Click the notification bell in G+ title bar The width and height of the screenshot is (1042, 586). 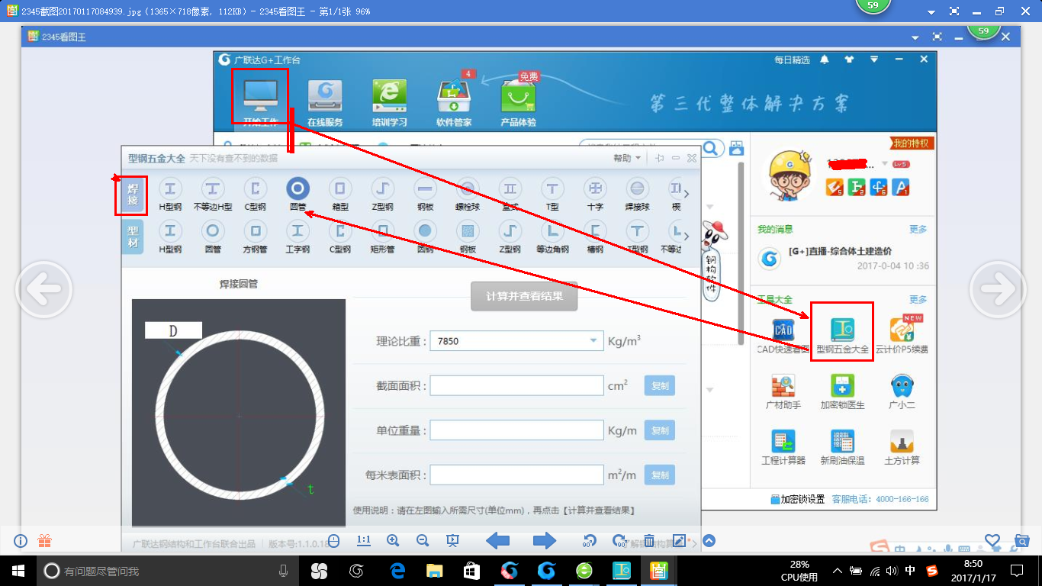(x=825, y=60)
